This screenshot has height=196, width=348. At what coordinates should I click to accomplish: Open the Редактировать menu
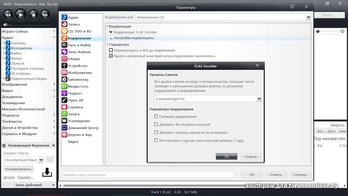25,4
